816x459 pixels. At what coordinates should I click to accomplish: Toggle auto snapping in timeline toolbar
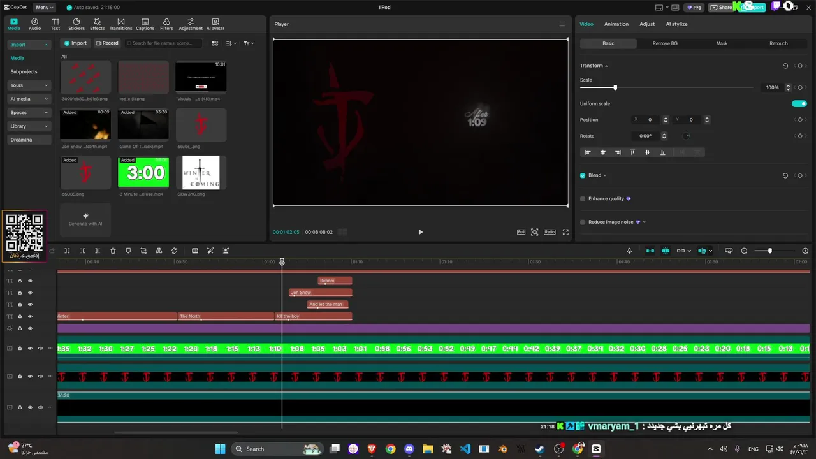665,251
